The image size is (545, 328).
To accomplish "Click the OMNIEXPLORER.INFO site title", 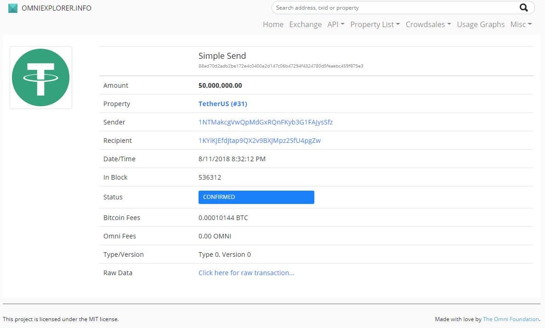I will tap(56, 8).
